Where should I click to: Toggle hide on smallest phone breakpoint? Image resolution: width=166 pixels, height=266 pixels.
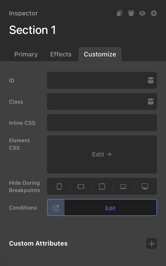pyautogui.click(x=59, y=187)
